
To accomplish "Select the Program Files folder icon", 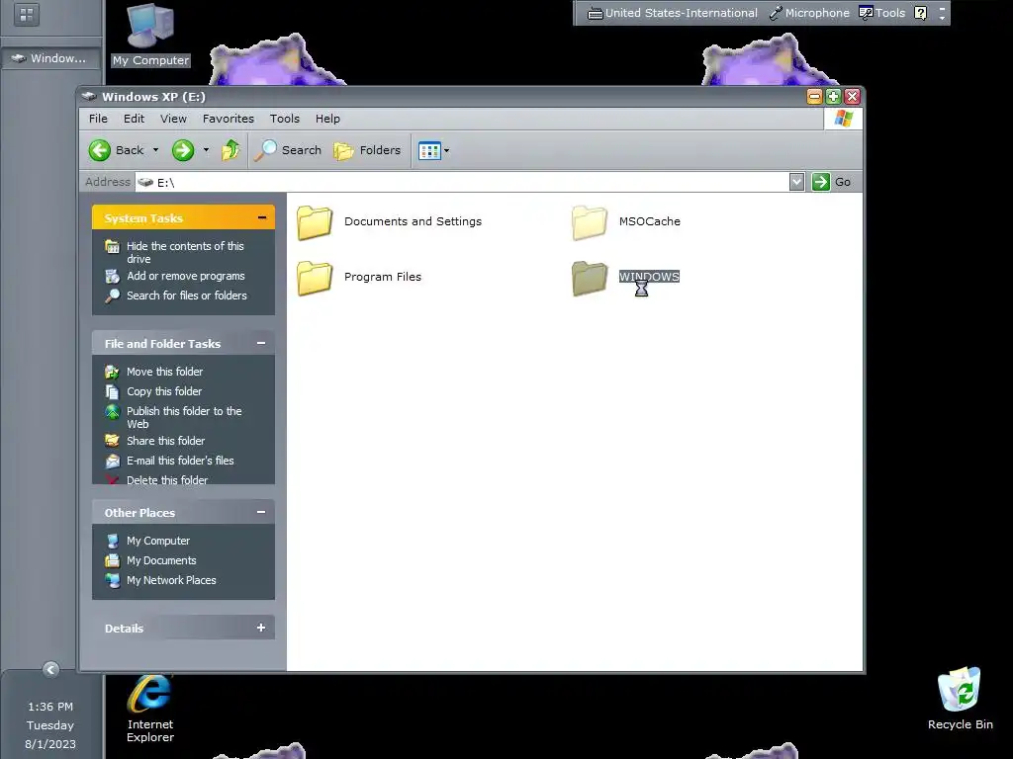I will 315,278.
